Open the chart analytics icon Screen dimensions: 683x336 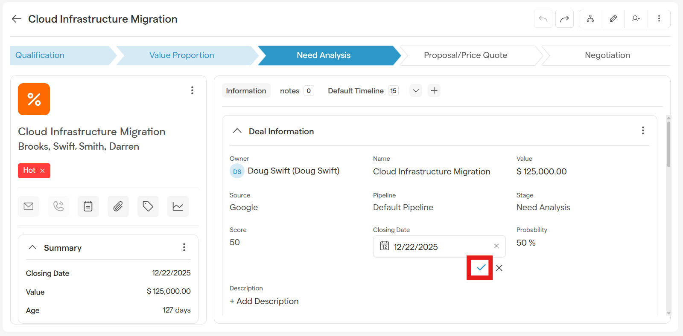(x=178, y=206)
